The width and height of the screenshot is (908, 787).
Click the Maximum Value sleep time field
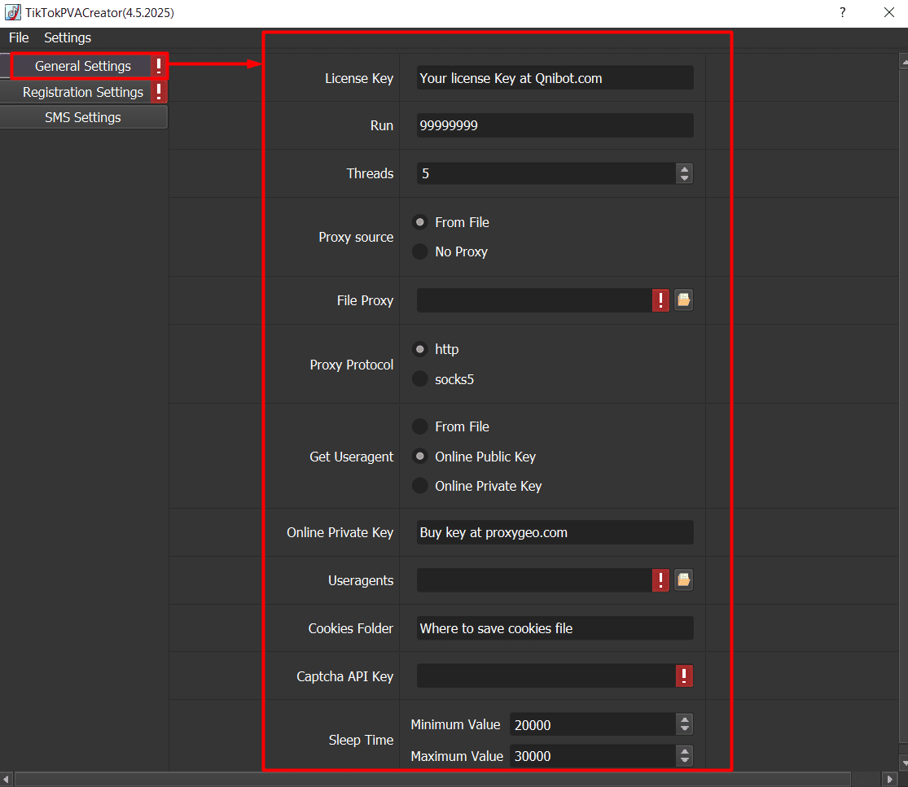(592, 756)
